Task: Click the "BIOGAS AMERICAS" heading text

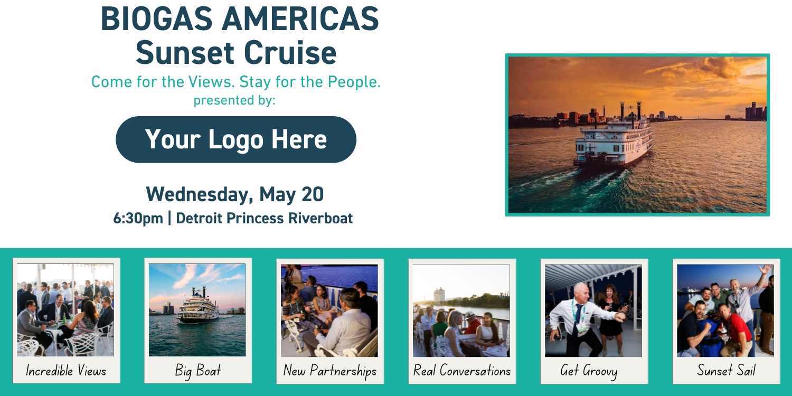Action: click(240, 19)
